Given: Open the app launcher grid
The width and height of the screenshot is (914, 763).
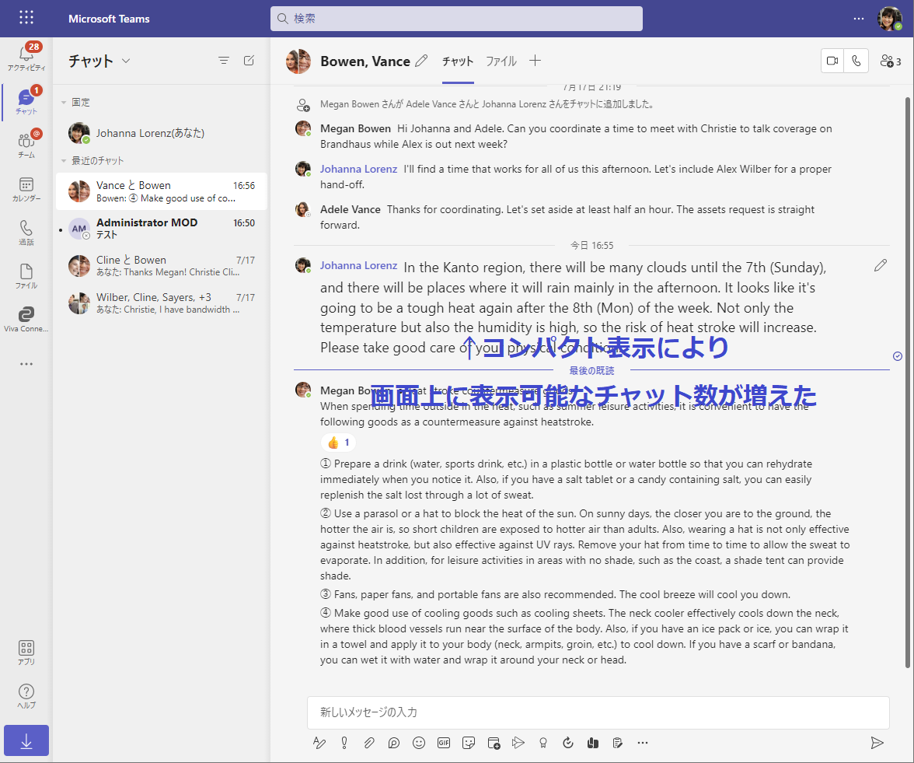Looking at the screenshot, I should pyautogui.click(x=26, y=17).
